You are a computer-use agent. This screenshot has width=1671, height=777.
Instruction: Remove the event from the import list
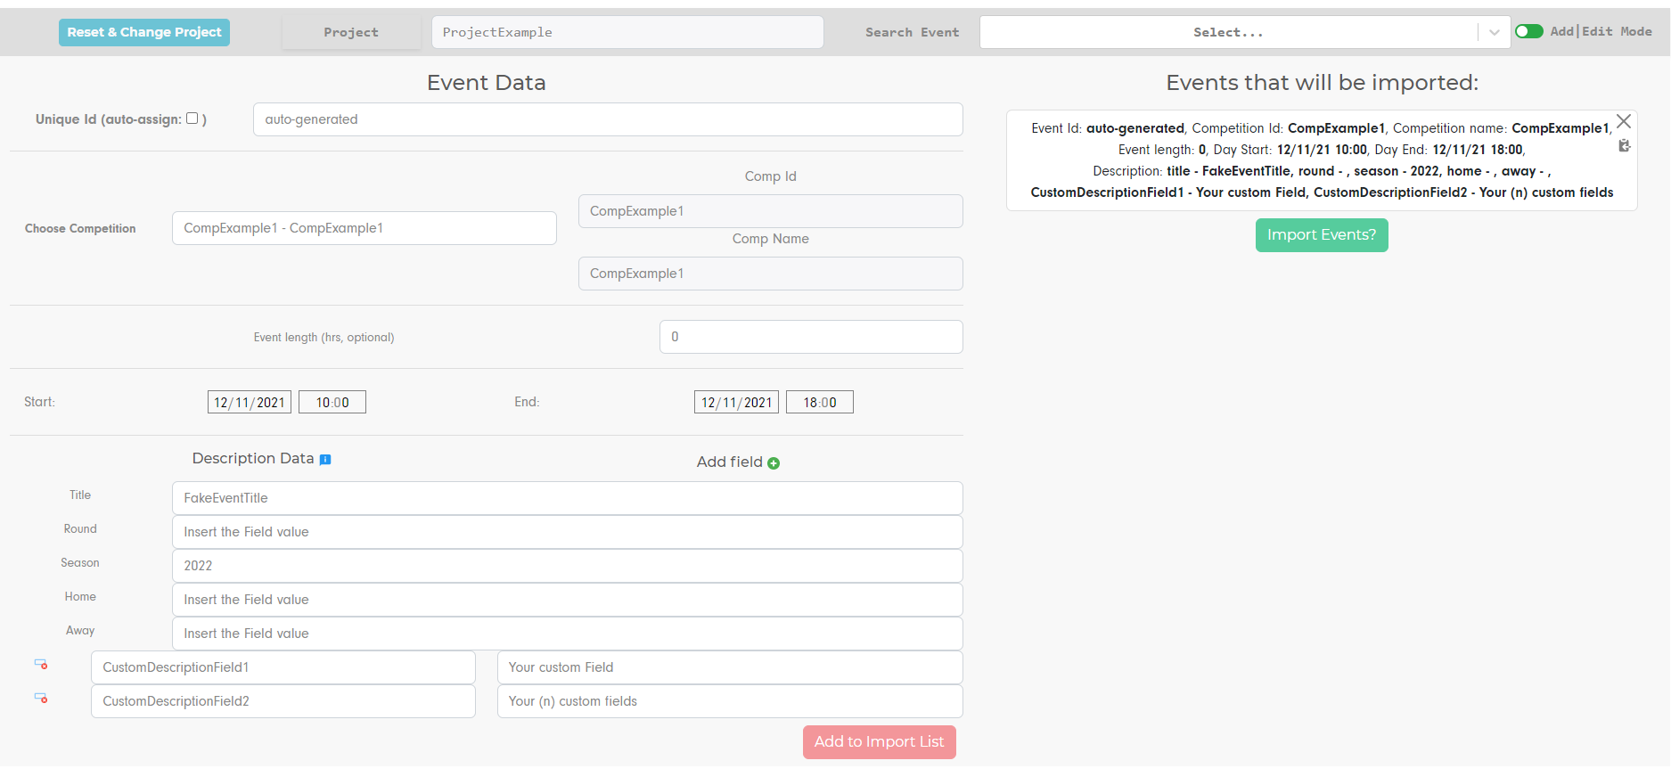(x=1624, y=122)
